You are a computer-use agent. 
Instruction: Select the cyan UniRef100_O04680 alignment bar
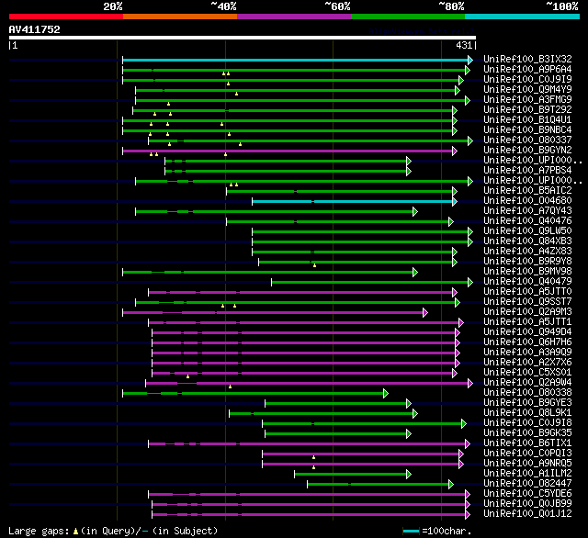pyautogui.click(x=353, y=202)
